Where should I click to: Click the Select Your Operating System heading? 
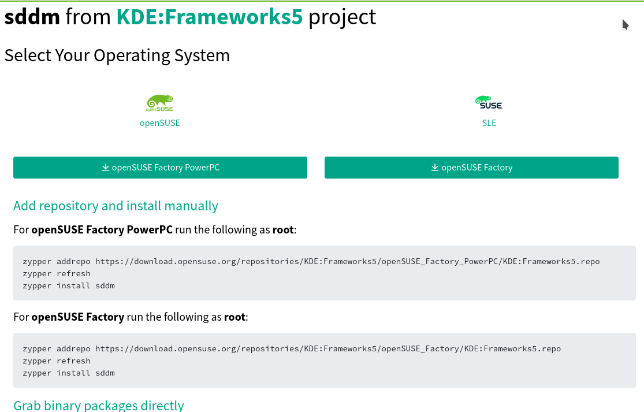tap(117, 55)
